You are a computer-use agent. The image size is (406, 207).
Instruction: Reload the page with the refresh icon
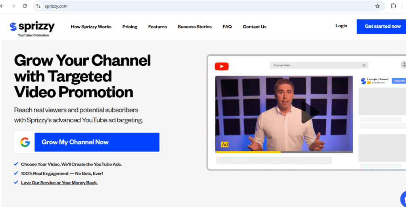(25, 6)
